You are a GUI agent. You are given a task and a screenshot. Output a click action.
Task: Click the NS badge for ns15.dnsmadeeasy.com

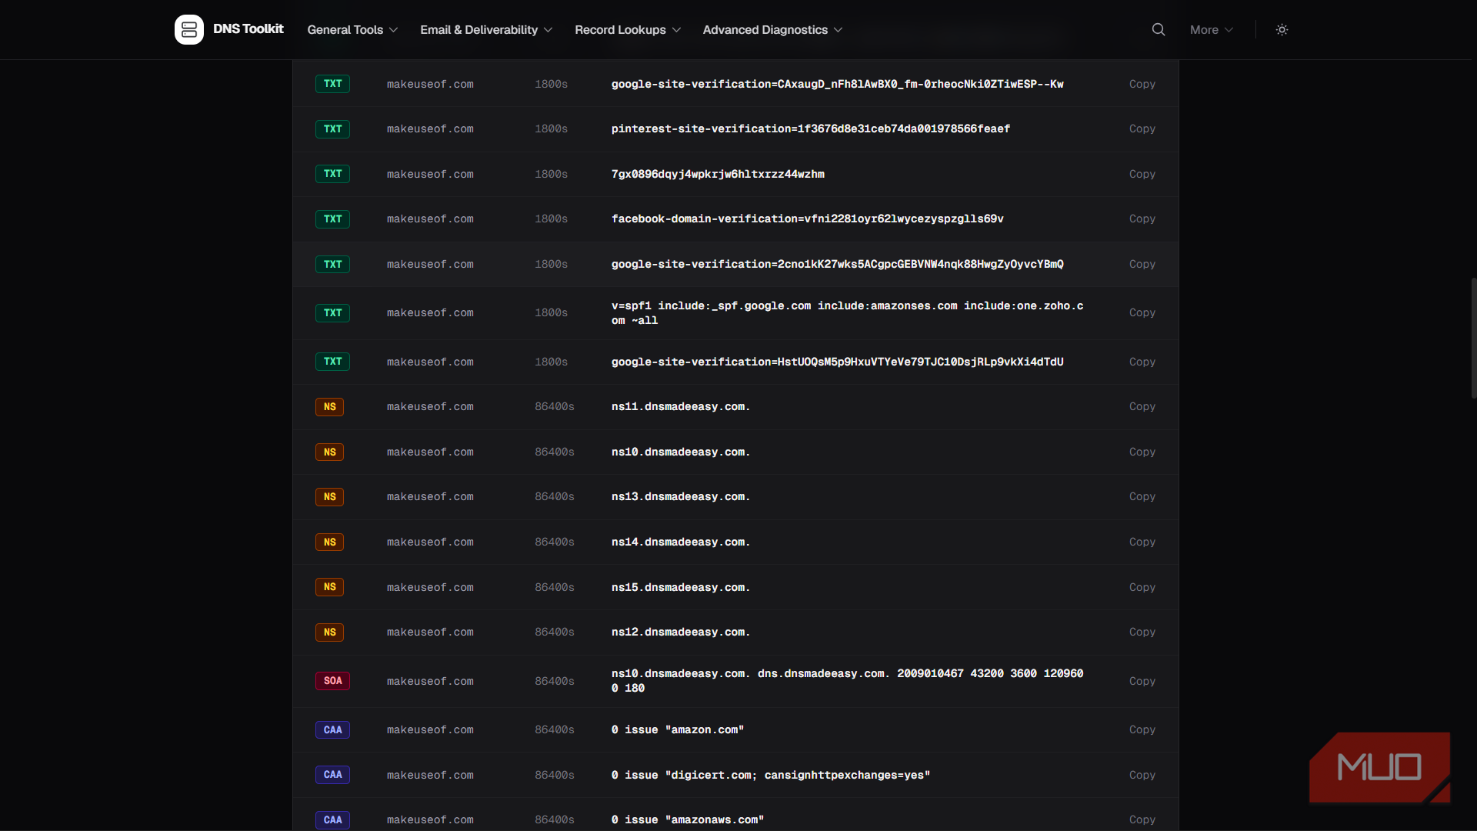coord(329,587)
